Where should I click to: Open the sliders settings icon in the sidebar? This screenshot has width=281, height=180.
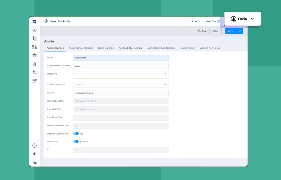click(x=34, y=81)
